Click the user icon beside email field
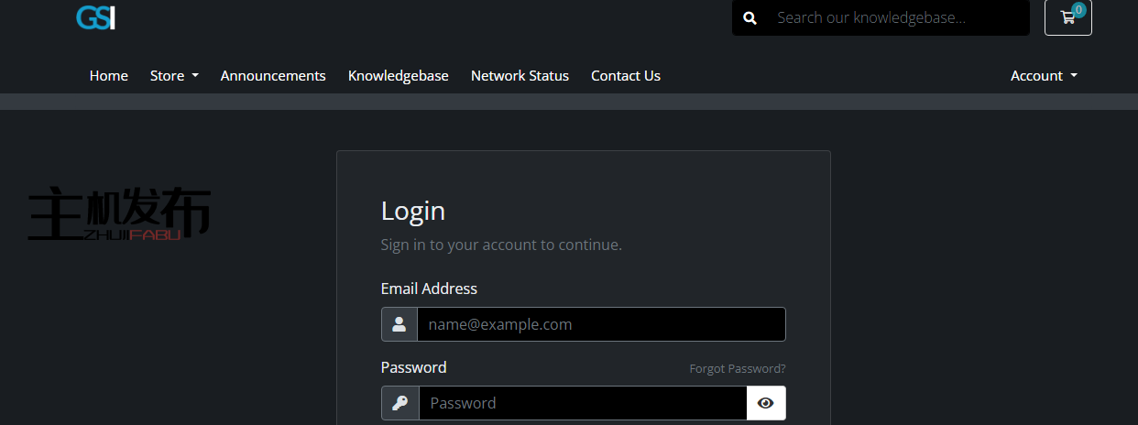Viewport: 1138px width, 425px height. [399, 324]
